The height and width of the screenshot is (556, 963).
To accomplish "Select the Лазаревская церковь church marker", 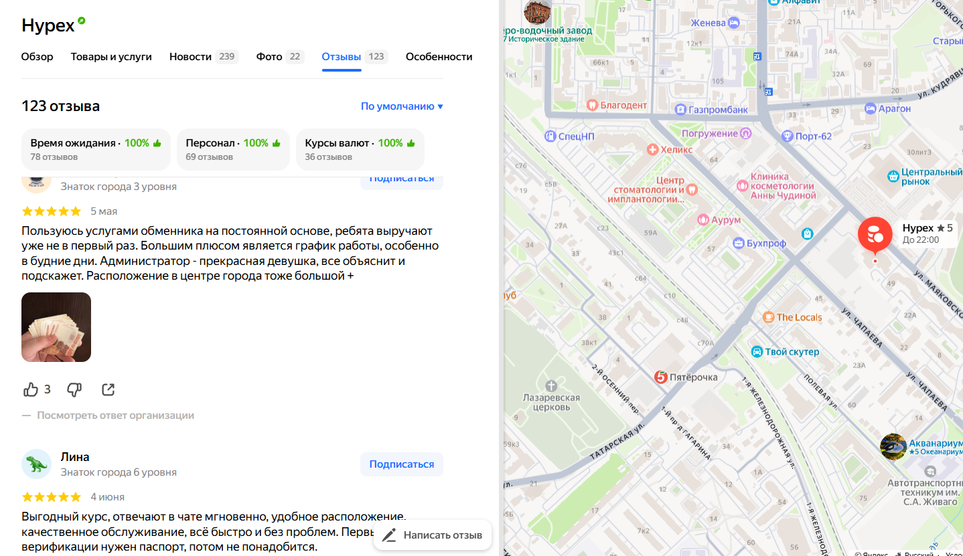I will (x=551, y=386).
